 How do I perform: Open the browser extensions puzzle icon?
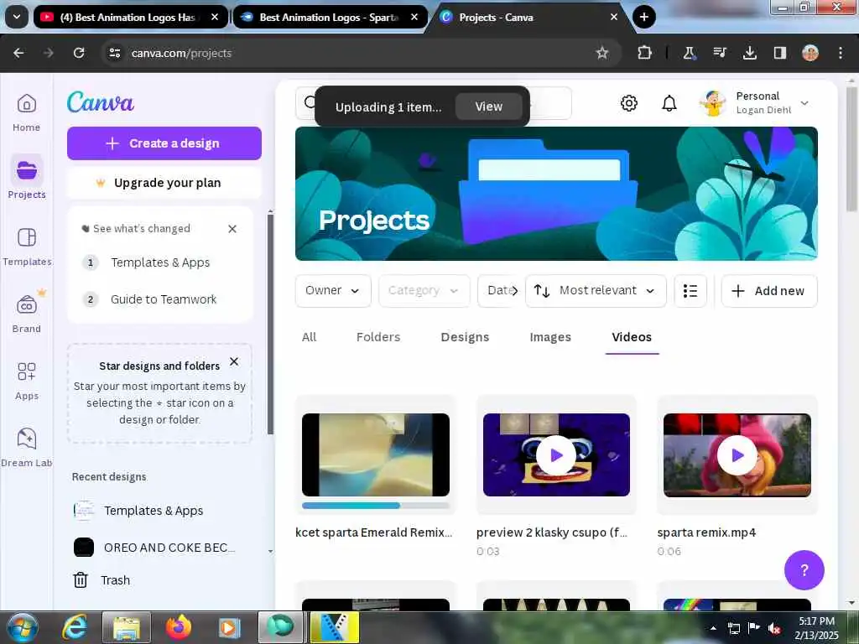(x=645, y=53)
